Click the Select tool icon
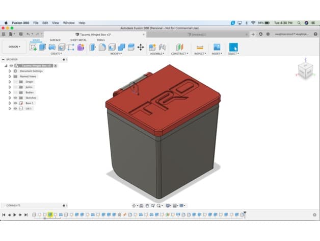 pos(233,47)
